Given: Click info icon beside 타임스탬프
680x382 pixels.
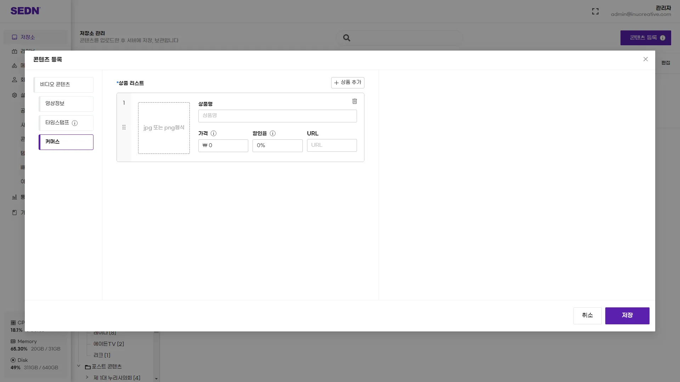Looking at the screenshot, I should pyautogui.click(x=75, y=123).
